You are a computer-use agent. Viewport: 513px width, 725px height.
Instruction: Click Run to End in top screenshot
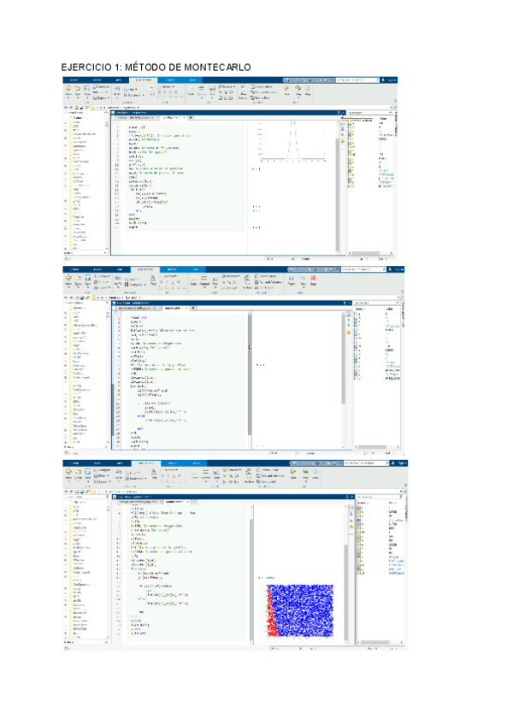point(262,97)
